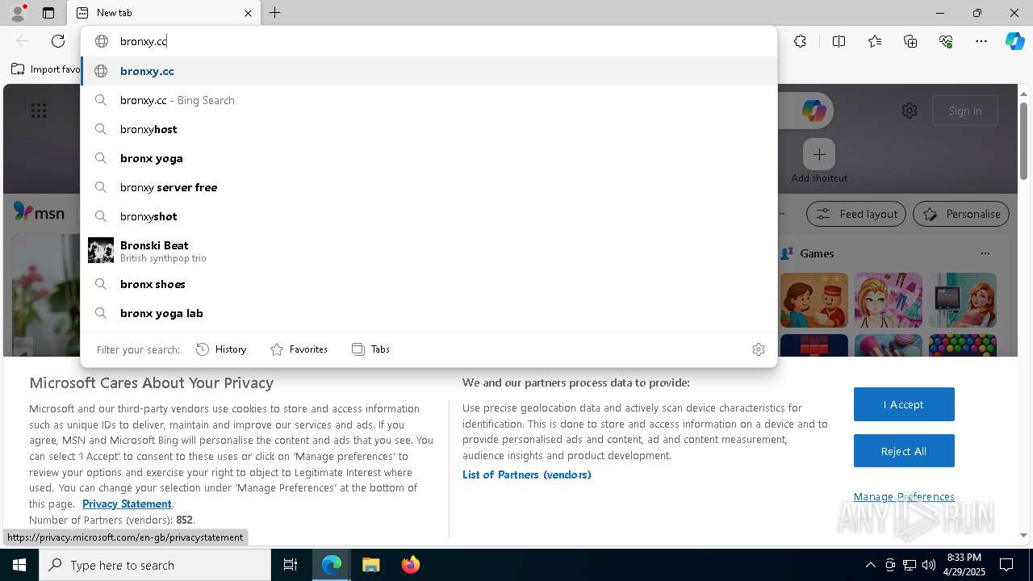Open Collections in the toolbar
Image resolution: width=1033 pixels, height=581 pixels.
[x=910, y=41]
